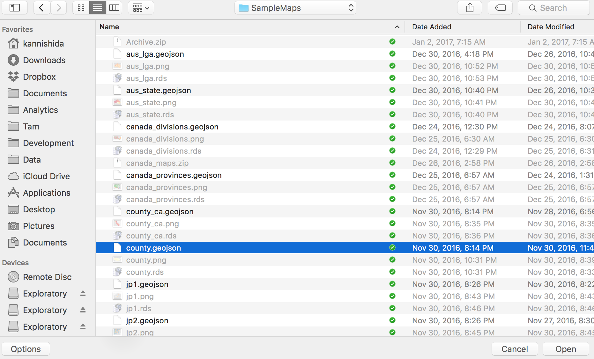Screen dimensions: 594x359
Task: Toggle list view mode in toolbar
Action: [x=97, y=8]
